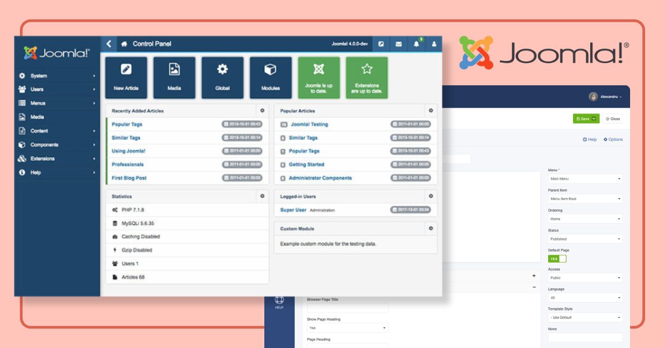Click the back chevron beside Control Panel
Image resolution: width=665 pixels, height=348 pixels.
point(109,44)
